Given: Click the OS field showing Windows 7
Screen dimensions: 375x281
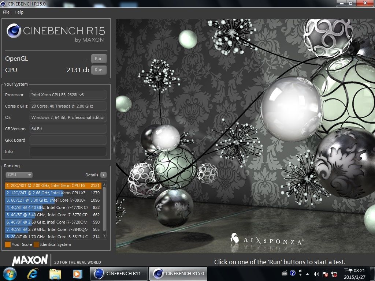Looking at the screenshot, I should point(68,117).
